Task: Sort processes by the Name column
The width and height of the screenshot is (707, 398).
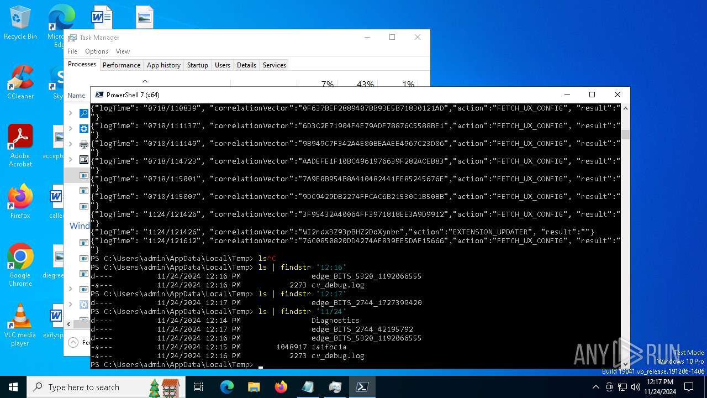Action: coord(77,96)
